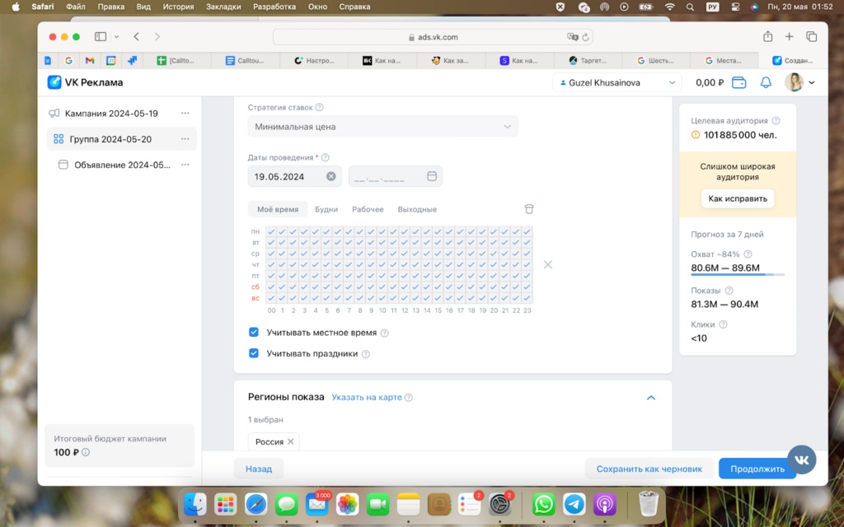Follow the Указать на карте link
The width and height of the screenshot is (844, 527).
coord(367,398)
